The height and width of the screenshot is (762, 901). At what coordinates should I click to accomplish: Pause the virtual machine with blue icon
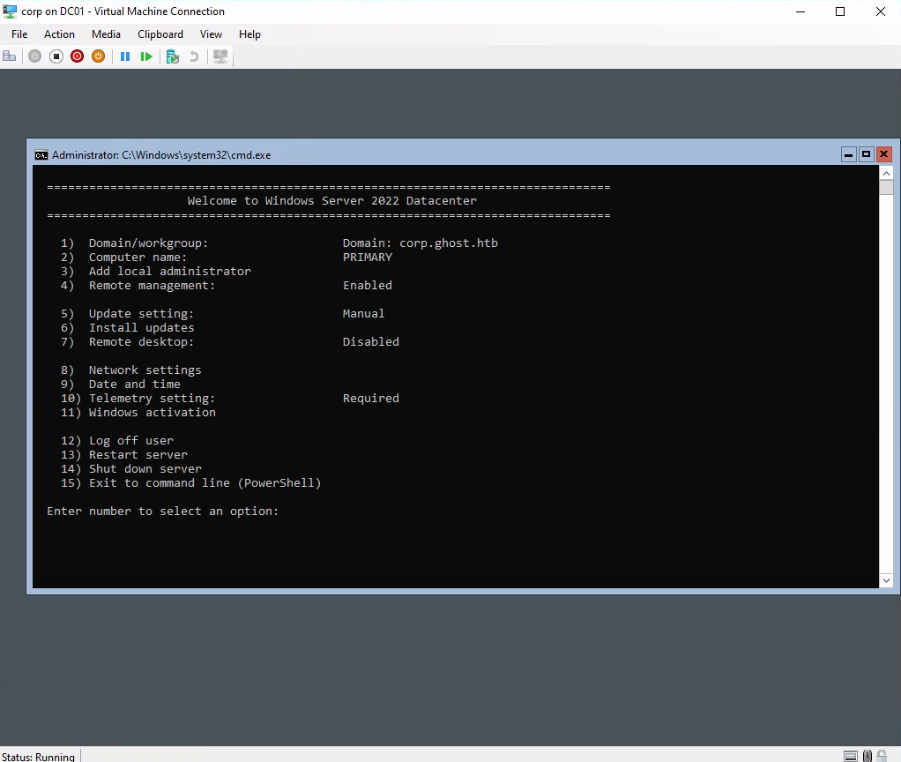pyautogui.click(x=124, y=56)
